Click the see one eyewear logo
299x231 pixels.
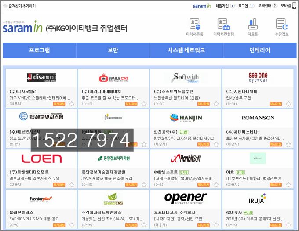258,77
